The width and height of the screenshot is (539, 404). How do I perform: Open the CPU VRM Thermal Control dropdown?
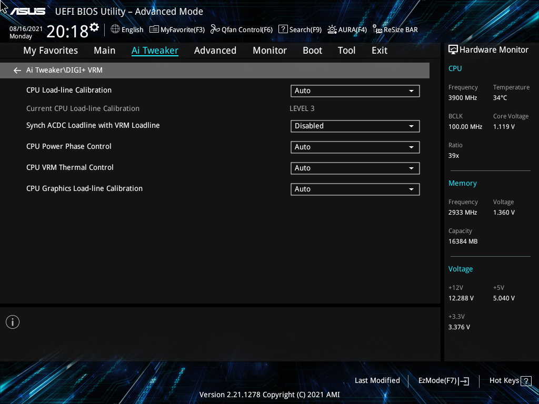(x=355, y=168)
